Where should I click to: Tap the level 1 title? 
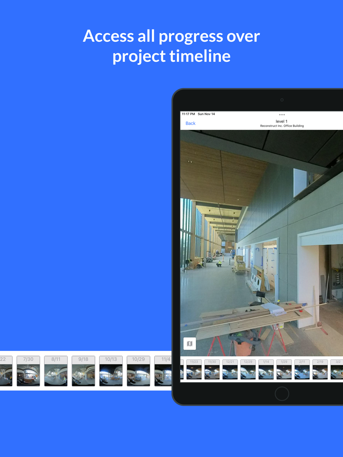pyautogui.click(x=282, y=121)
